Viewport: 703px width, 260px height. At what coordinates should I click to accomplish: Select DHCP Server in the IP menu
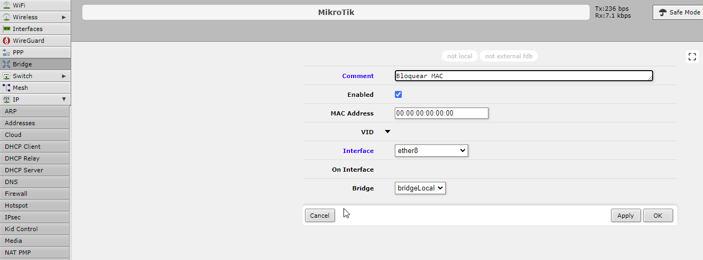[x=24, y=170]
